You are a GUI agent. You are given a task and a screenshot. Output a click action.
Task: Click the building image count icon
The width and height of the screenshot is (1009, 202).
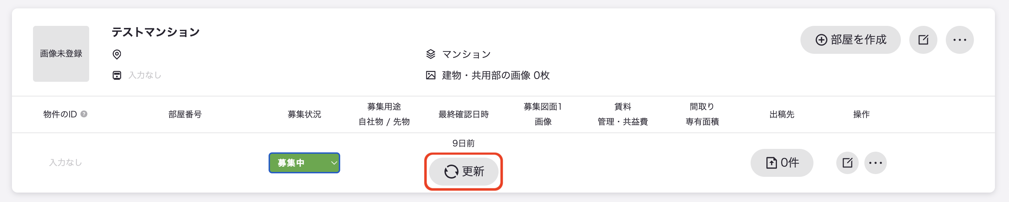pos(430,75)
